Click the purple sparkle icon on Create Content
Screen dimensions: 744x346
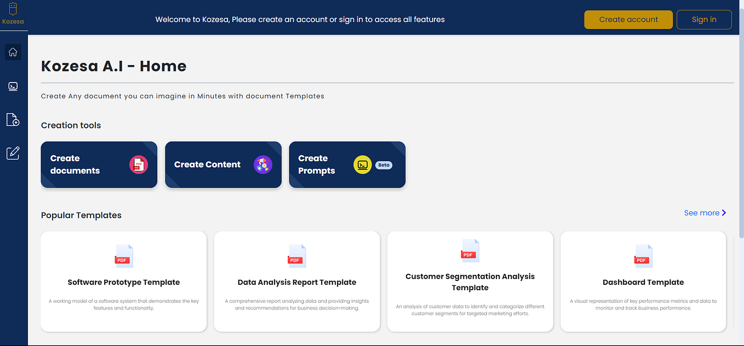click(x=264, y=164)
